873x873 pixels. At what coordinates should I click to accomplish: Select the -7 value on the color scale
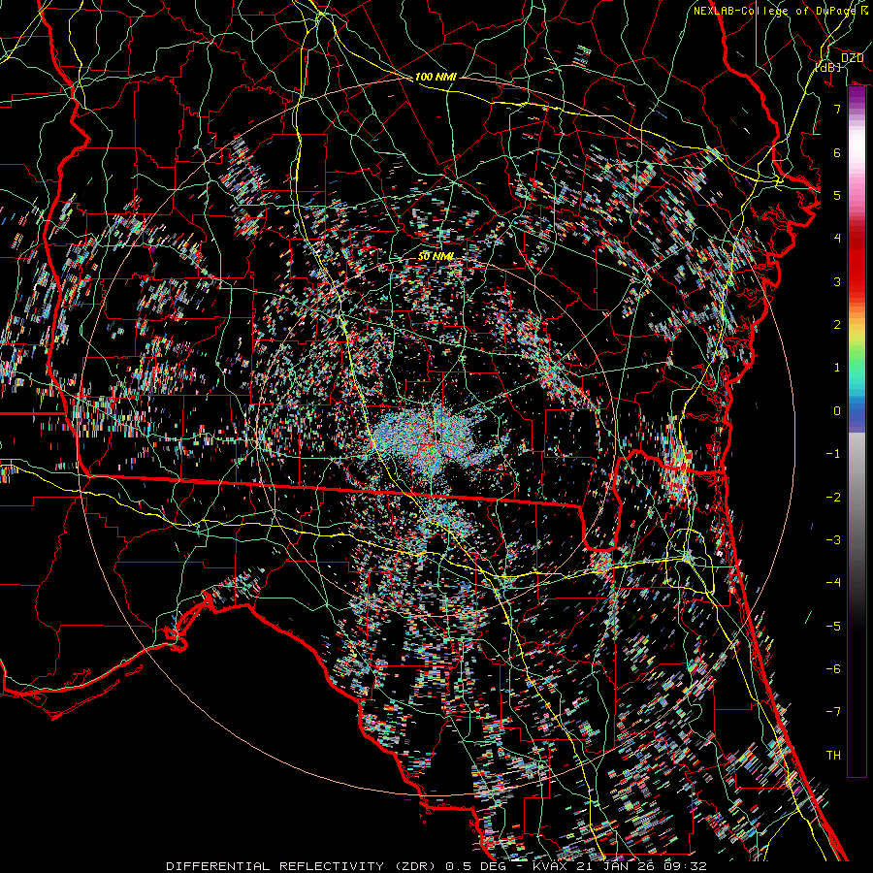point(833,712)
